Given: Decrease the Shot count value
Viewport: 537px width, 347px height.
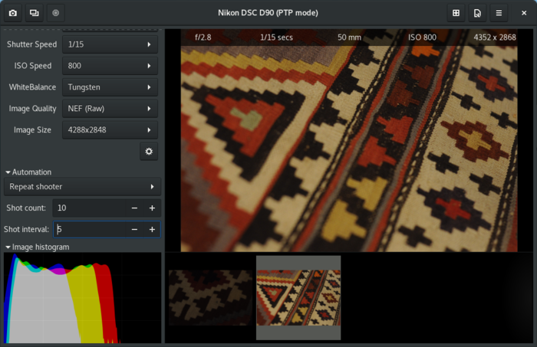Looking at the screenshot, I should click(x=134, y=208).
